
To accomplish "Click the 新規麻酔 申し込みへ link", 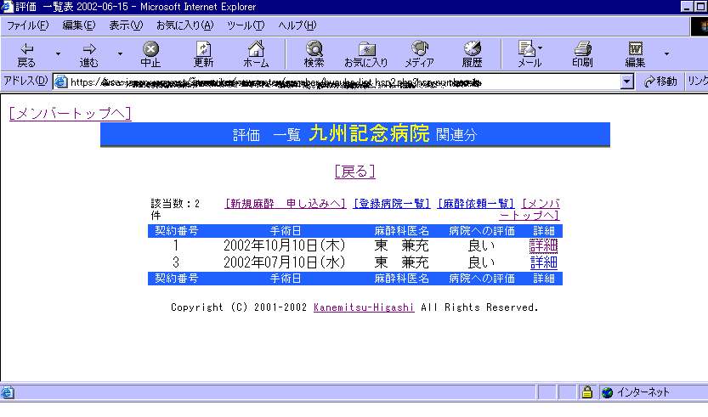I will pyautogui.click(x=286, y=203).
